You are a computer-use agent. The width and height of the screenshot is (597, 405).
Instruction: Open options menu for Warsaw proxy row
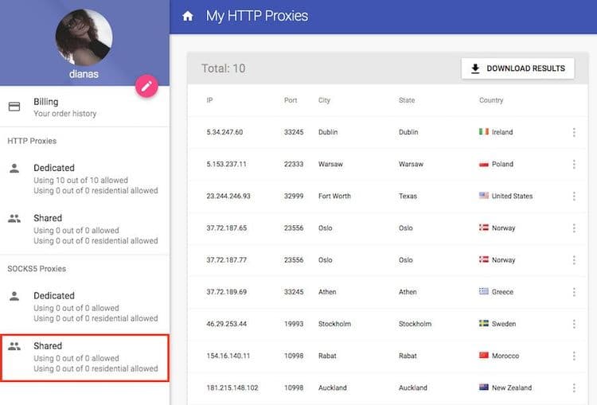(x=574, y=164)
